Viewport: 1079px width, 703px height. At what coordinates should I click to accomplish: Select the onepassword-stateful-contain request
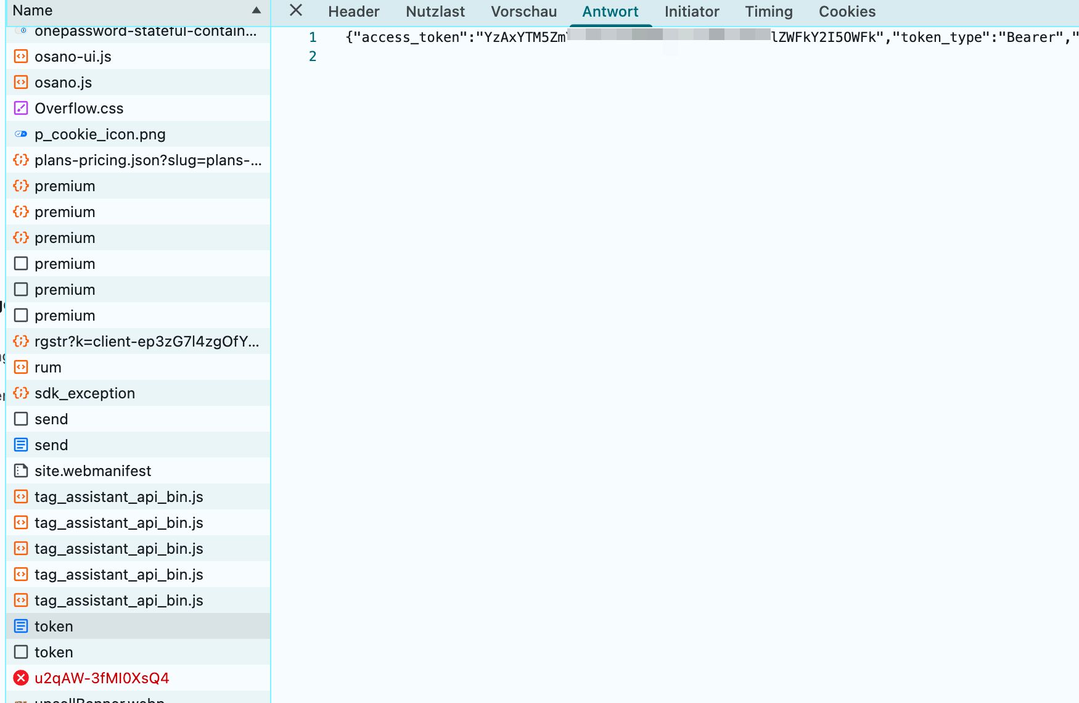(138, 33)
